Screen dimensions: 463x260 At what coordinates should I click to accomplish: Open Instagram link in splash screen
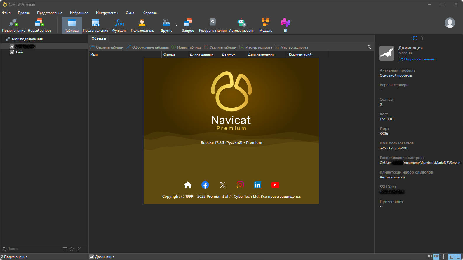[240, 185]
